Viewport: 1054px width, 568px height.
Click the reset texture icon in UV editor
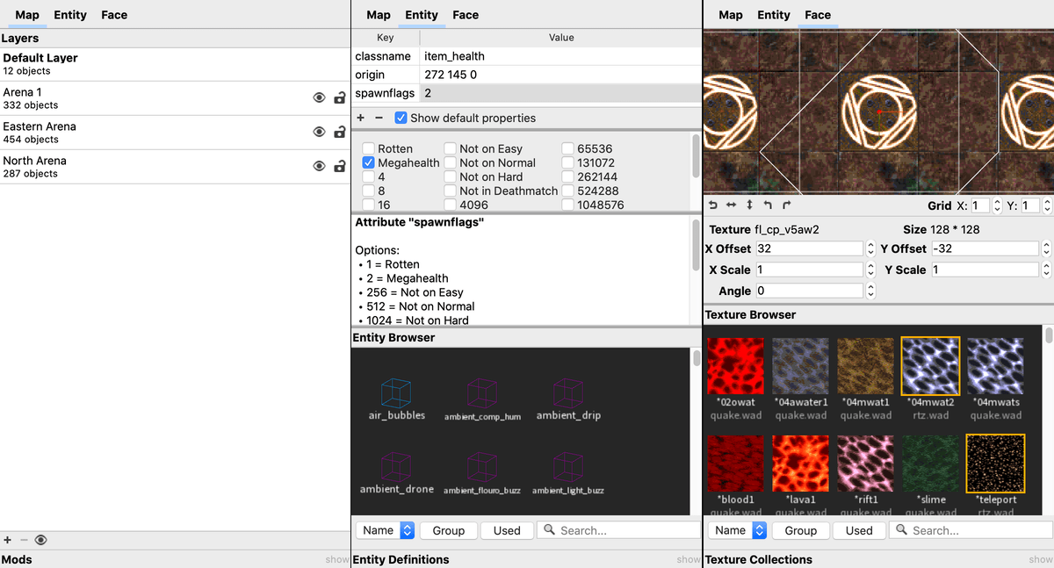[x=712, y=205]
